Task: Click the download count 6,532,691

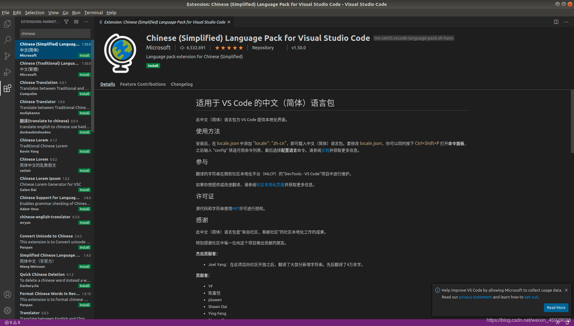Action: (x=193, y=48)
